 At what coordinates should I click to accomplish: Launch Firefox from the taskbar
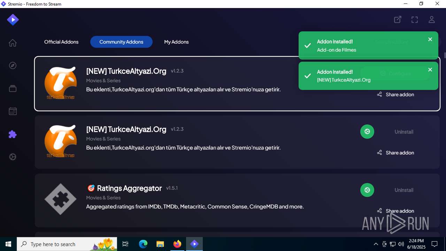point(177,244)
